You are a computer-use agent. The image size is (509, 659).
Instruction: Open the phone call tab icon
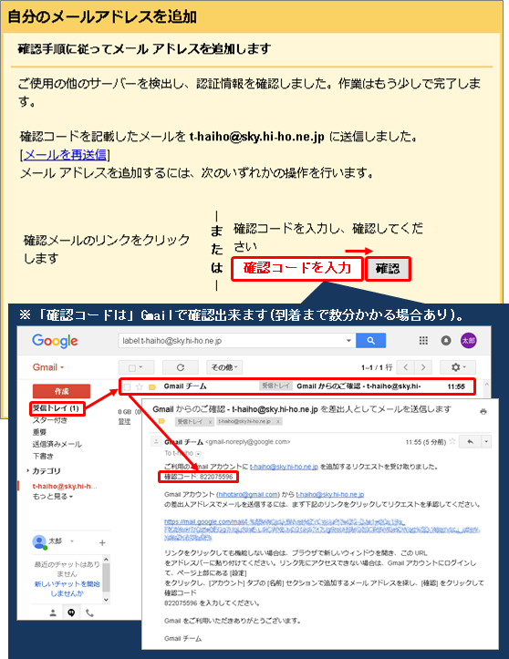click(89, 613)
